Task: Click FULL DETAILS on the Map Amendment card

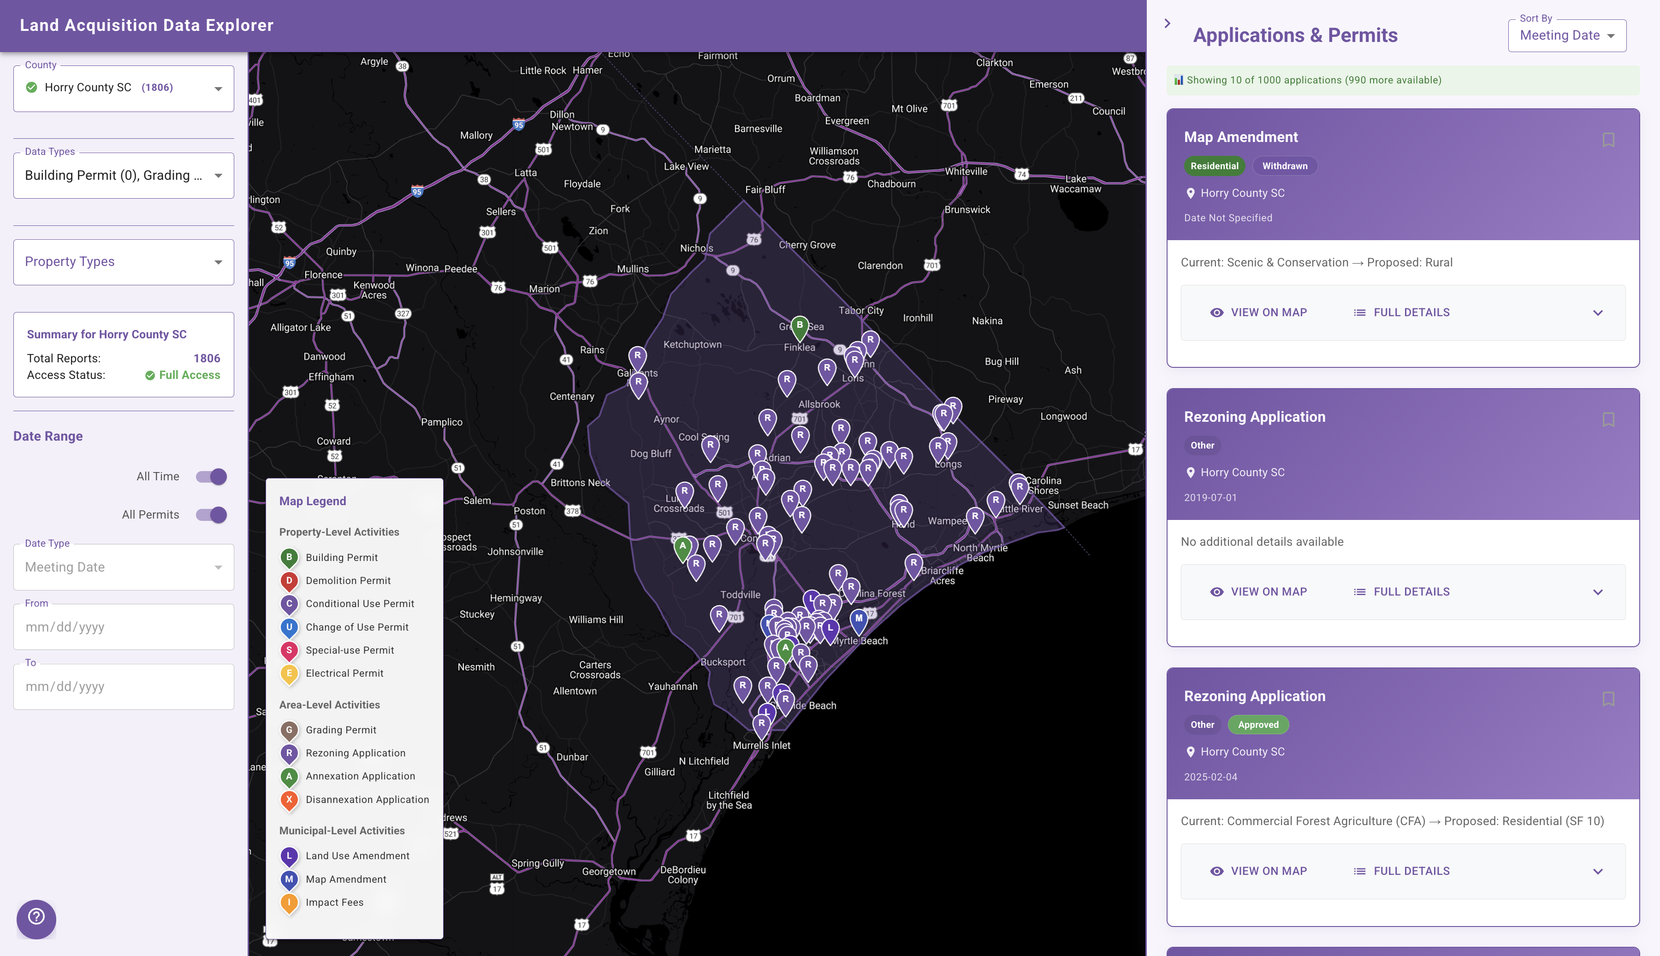Action: click(x=1411, y=313)
